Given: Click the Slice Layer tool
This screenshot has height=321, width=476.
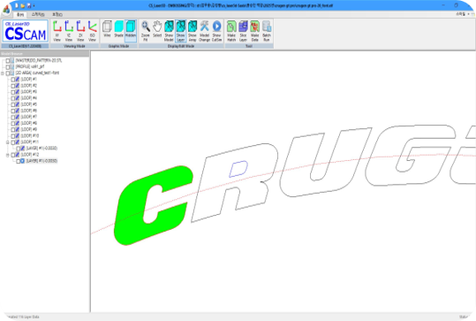Looking at the screenshot, I should click(x=243, y=31).
